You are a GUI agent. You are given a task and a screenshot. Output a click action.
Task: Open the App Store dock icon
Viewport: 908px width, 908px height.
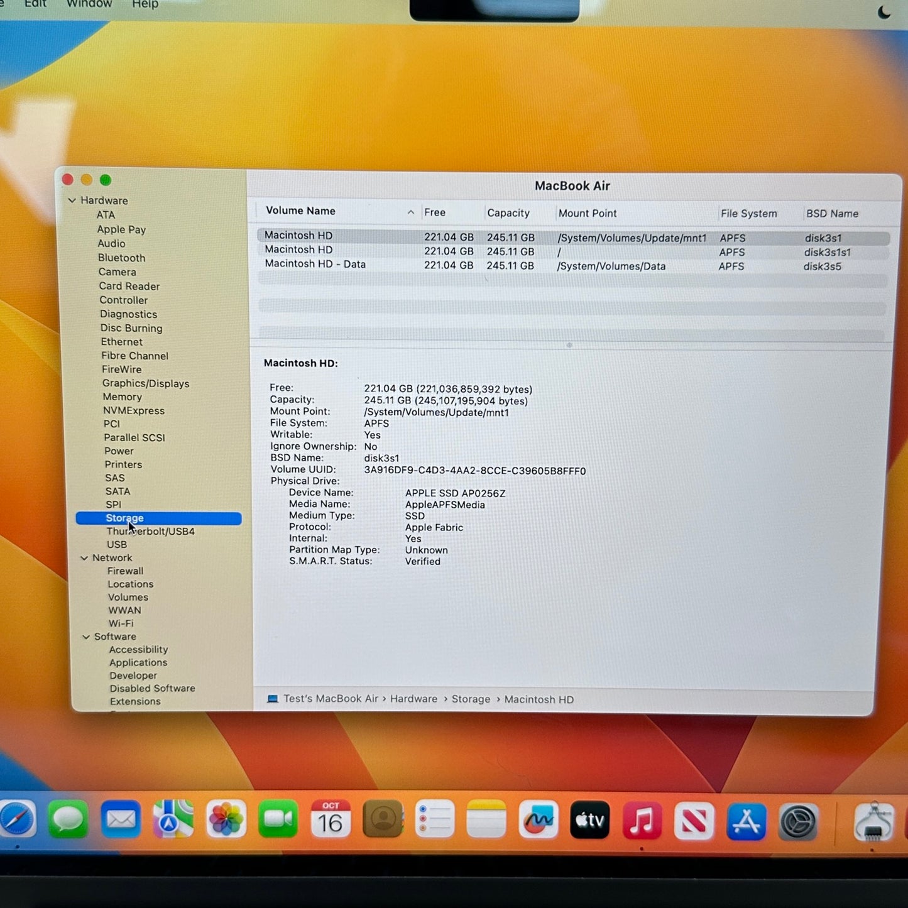pos(746,822)
